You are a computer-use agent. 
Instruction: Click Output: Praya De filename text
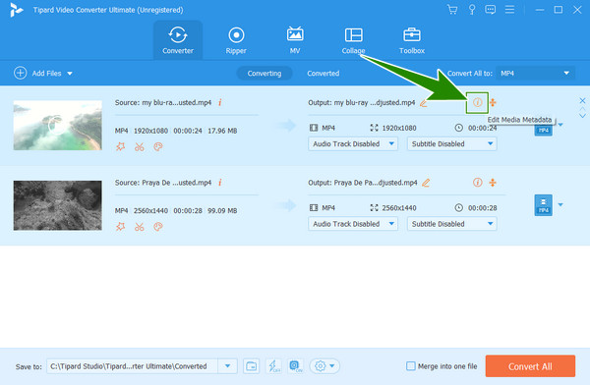pyautogui.click(x=363, y=183)
